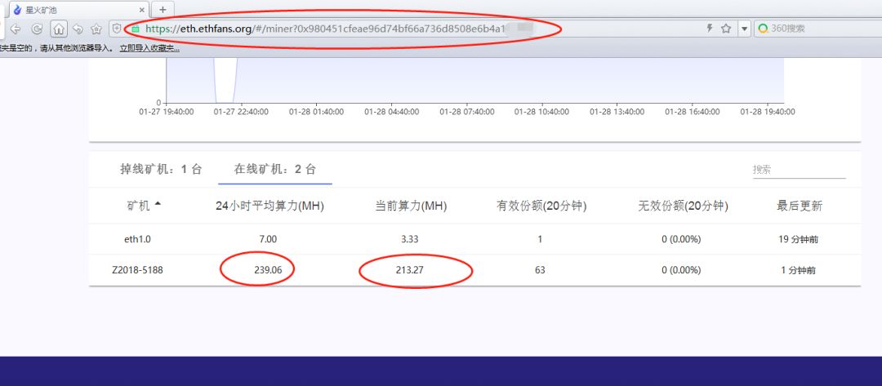Close the 星火矿池 tab
Image resolution: width=882 pixels, height=386 pixels.
(142, 10)
